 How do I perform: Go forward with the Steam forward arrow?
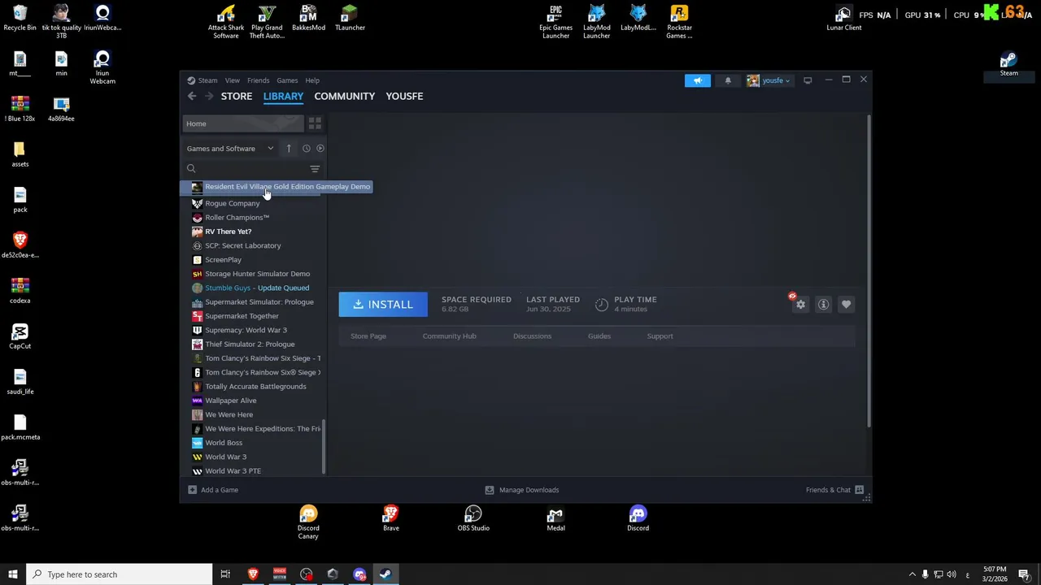point(209,96)
